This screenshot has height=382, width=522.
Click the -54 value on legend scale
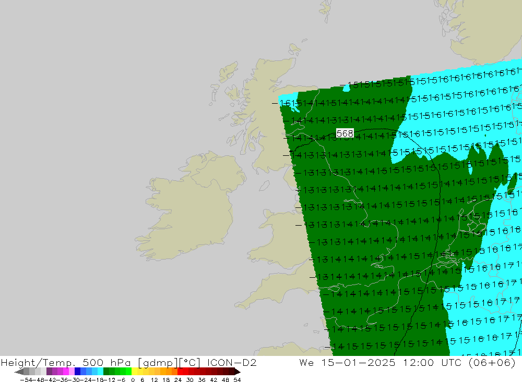tap(25, 379)
